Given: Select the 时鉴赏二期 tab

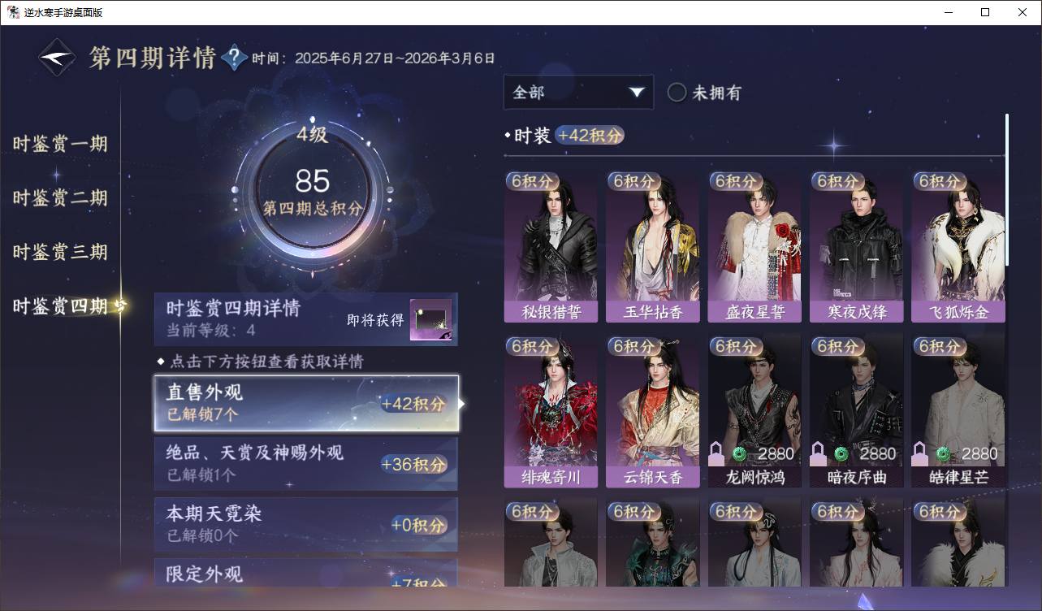Looking at the screenshot, I should tap(60, 198).
